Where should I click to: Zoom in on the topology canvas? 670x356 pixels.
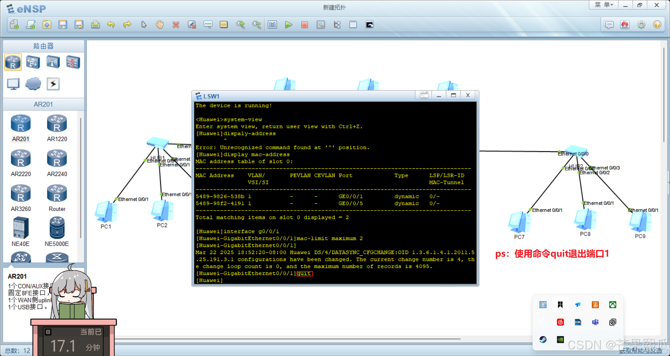240,24
